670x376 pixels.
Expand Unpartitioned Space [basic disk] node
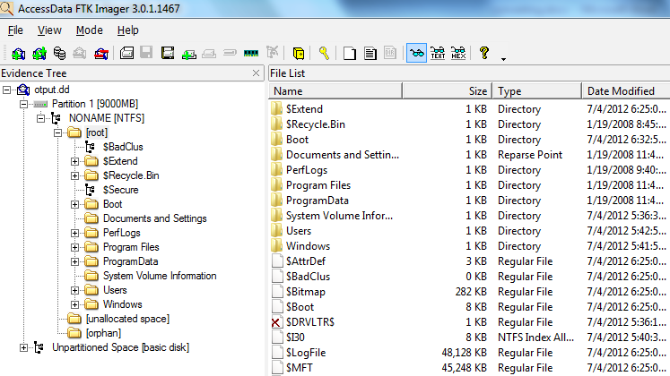click(x=23, y=348)
